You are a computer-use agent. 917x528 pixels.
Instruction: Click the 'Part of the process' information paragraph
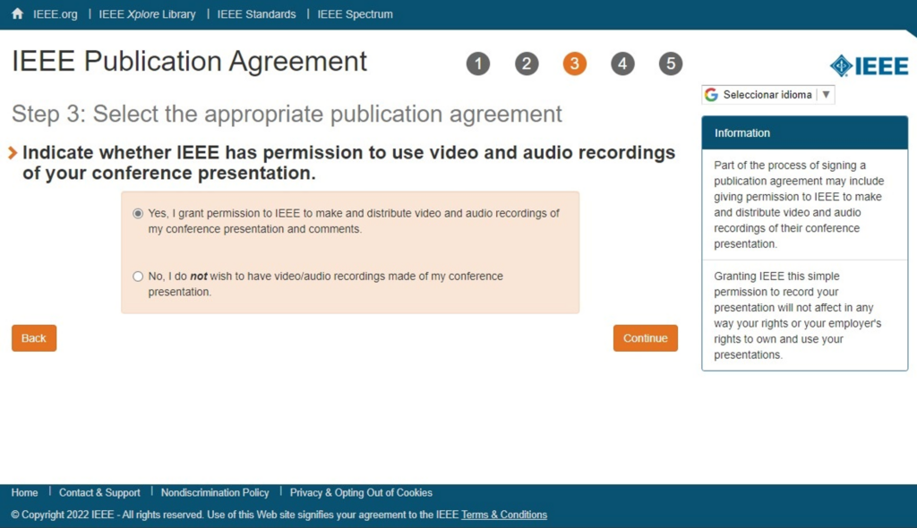click(x=799, y=205)
